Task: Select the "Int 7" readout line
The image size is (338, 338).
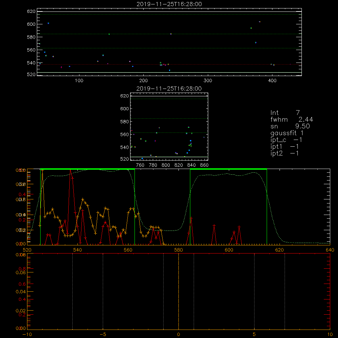Action: pyautogui.click(x=285, y=113)
